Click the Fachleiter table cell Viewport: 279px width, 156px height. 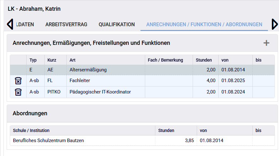(80, 81)
